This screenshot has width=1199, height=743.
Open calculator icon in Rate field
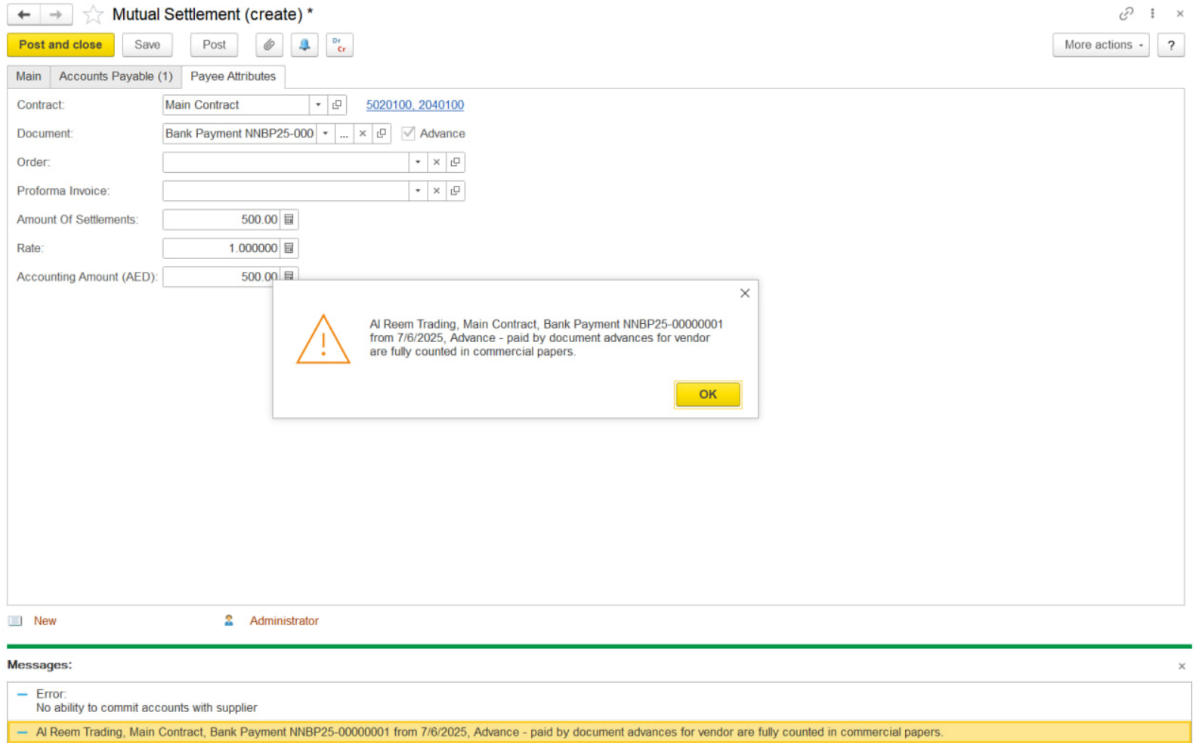click(289, 248)
